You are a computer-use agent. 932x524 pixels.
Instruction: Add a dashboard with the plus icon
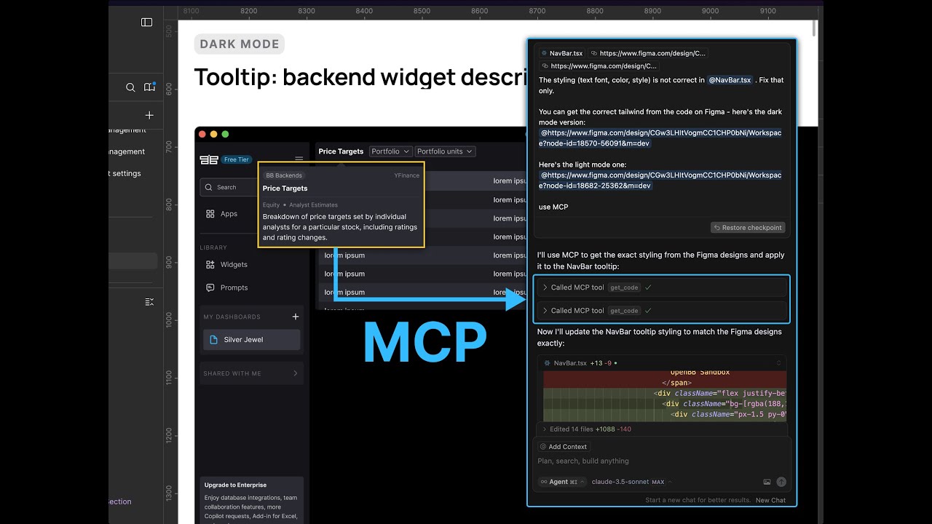click(296, 317)
